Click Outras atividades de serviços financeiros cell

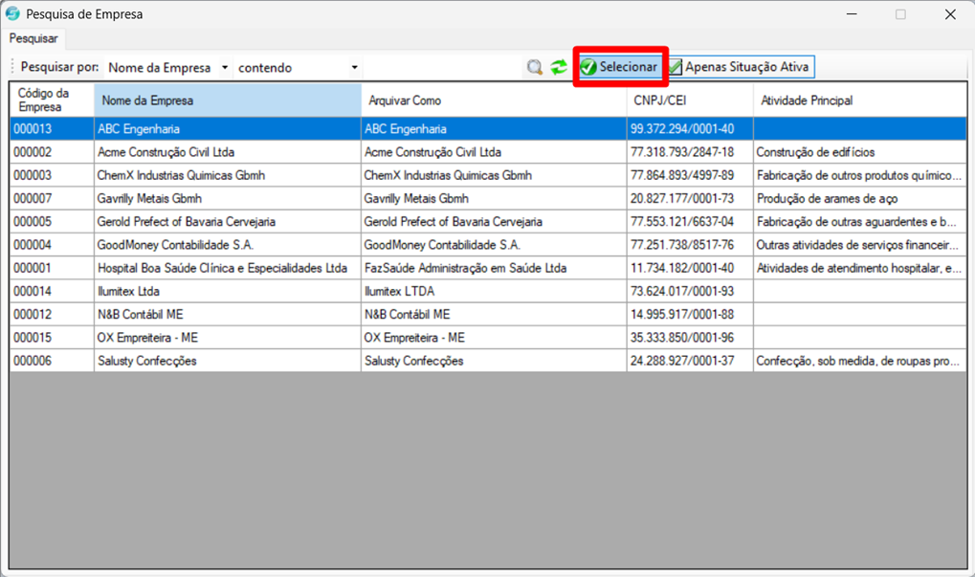point(860,245)
